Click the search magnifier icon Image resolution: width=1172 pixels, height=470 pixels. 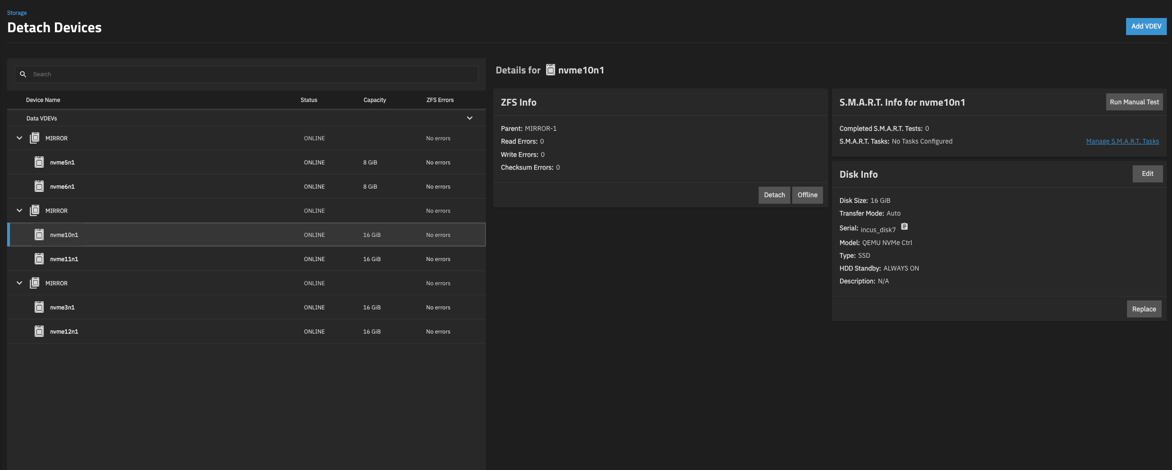23,74
